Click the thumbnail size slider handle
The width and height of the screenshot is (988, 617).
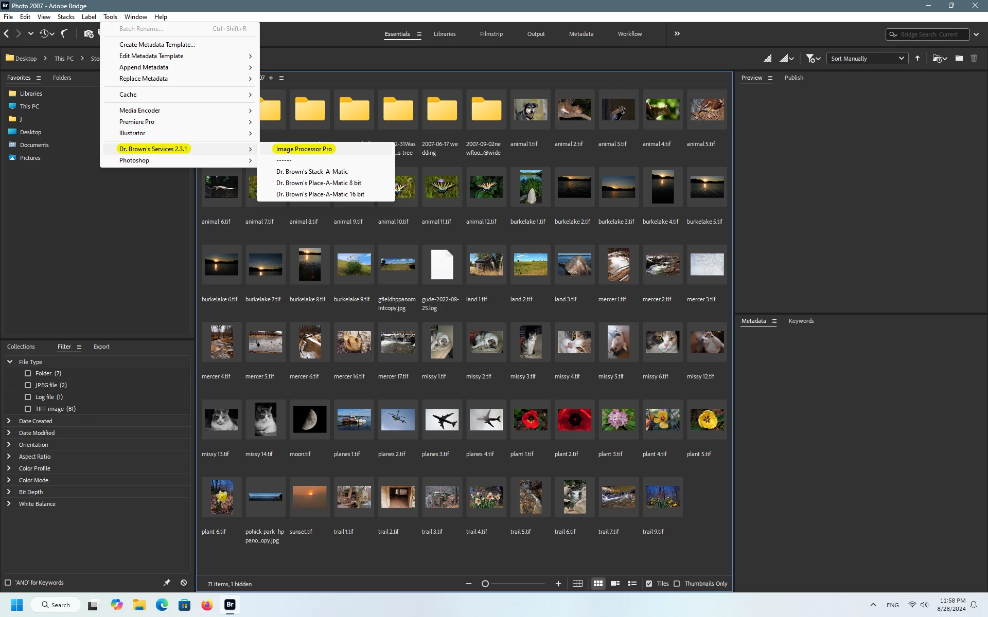485,584
